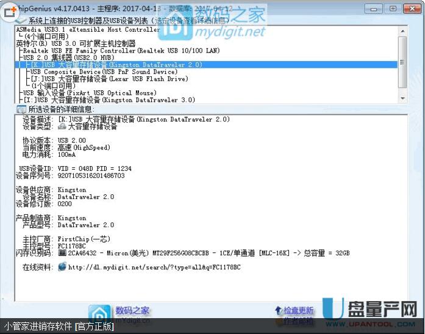
Task: Click the Micron MT29F256G08CBCBB flash ID text
Action: pyautogui.click(x=209, y=253)
